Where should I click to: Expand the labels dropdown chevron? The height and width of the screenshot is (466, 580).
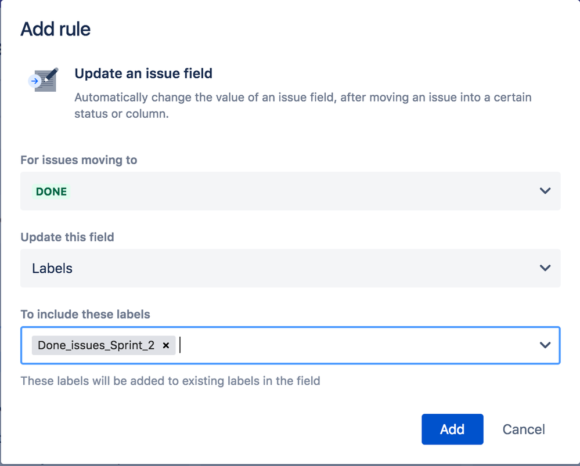545,345
